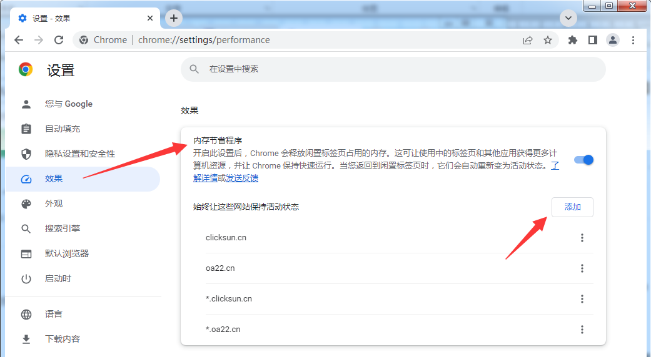Select the *.clicksun.cn site entry text
The width and height of the screenshot is (651, 357).
click(229, 299)
